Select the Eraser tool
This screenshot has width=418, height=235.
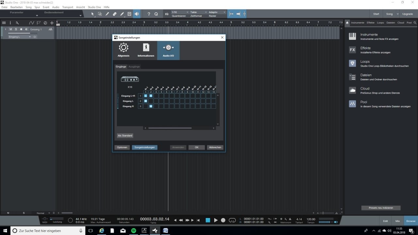[115, 14]
